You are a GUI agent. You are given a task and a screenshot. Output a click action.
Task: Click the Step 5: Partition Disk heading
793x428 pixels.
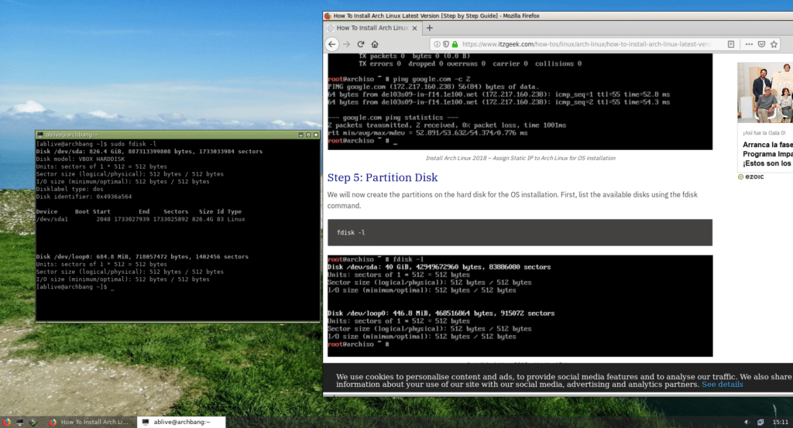pyautogui.click(x=383, y=177)
